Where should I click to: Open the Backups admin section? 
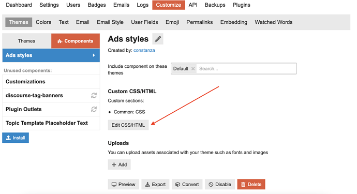point(215,5)
